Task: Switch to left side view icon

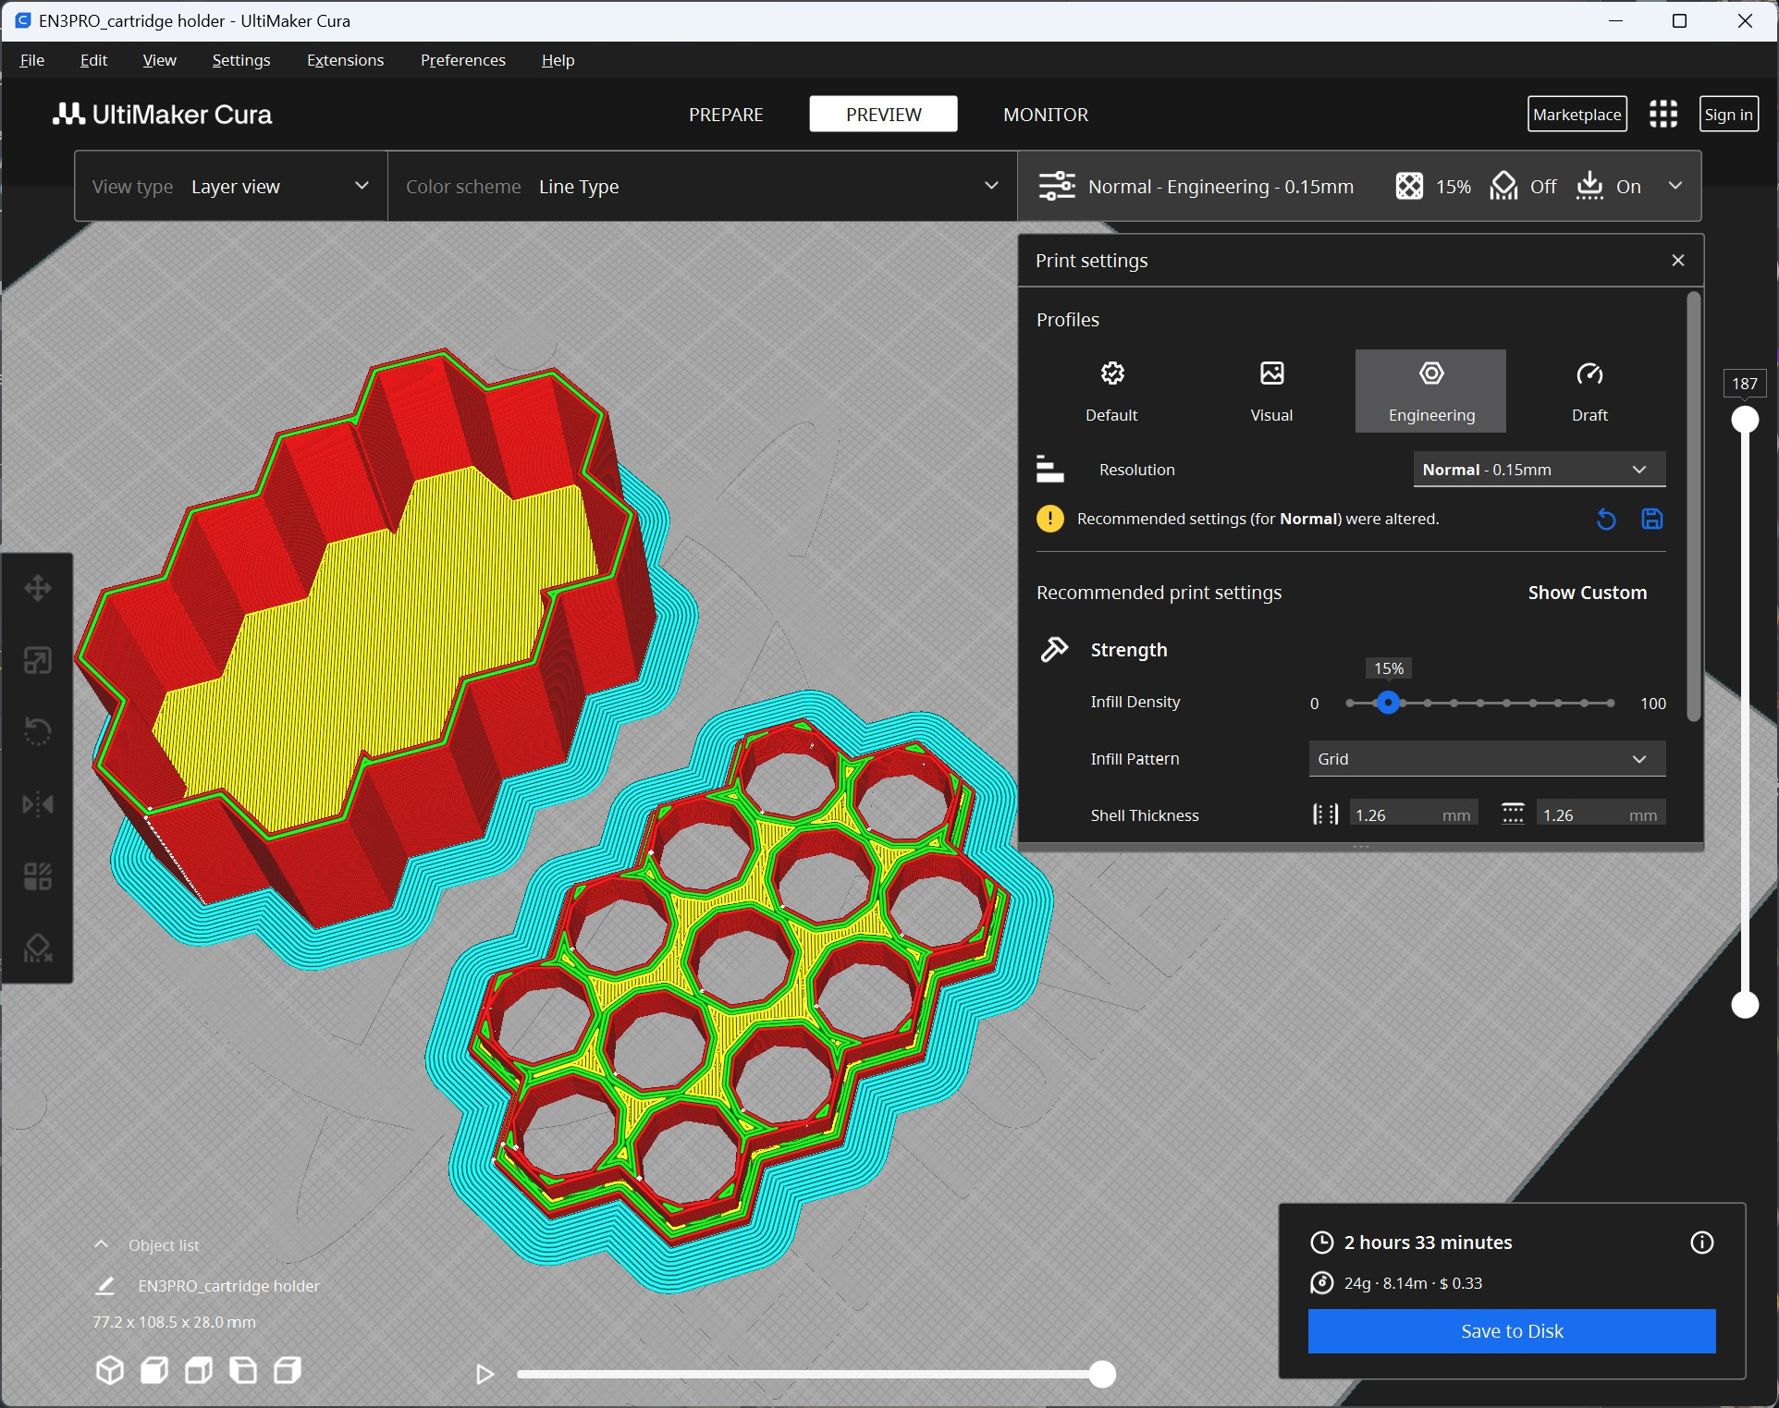Action: [243, 1370]
